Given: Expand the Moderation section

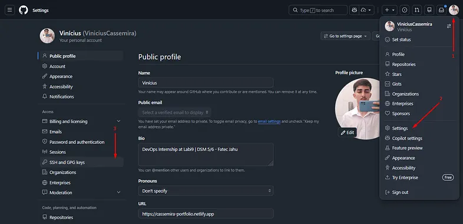Looking at the screenshot, I should [x=81, y=192].
